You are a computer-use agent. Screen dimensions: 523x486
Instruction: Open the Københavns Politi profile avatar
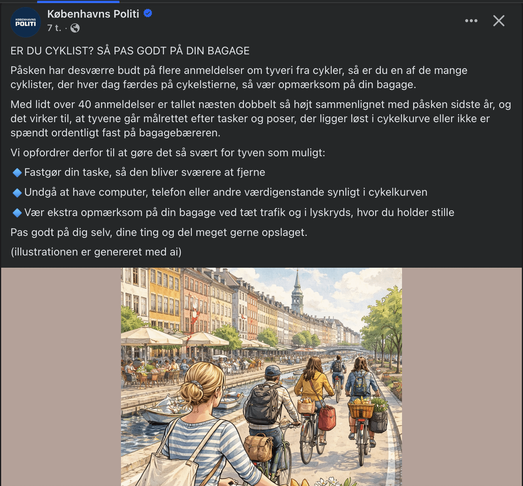26,22
